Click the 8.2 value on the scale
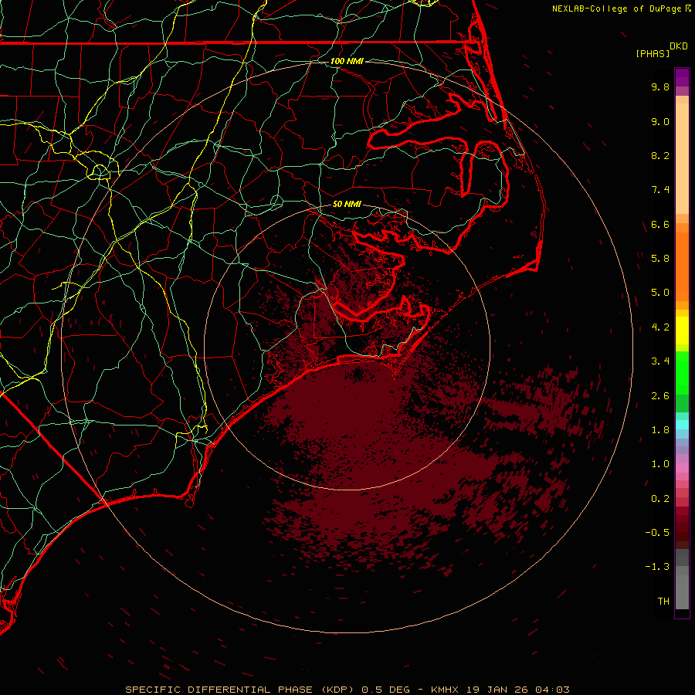Image resolution: width=695 pixels, height=695 pixels. coord(660,155)
